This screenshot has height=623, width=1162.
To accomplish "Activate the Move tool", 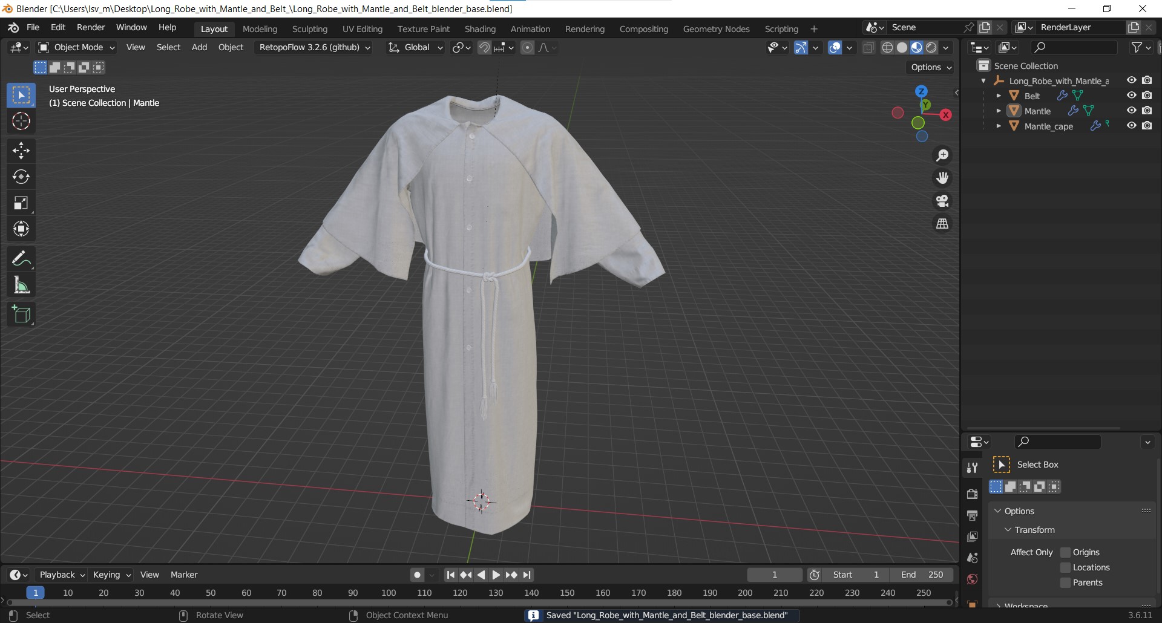I will [21, 151].
